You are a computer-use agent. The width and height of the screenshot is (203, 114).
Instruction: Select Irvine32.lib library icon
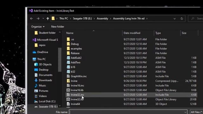(x=68, y=99)
